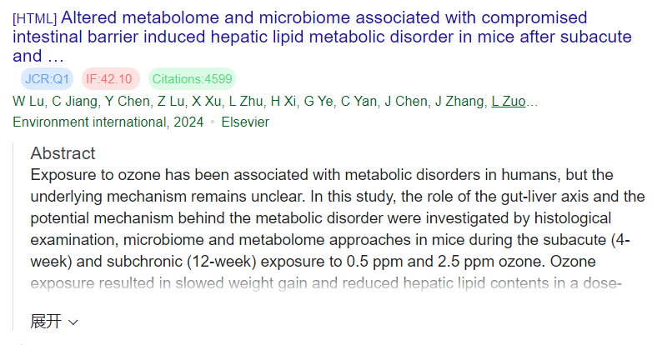
Task: Click the ellipsis after the author list
Action: [533, 102]
